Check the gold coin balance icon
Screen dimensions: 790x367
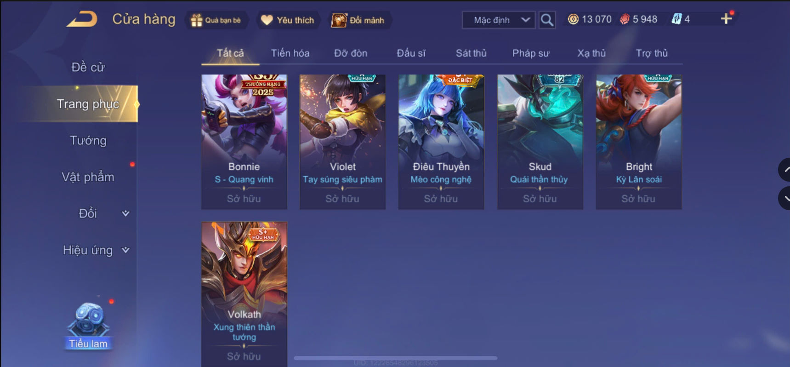573,19
